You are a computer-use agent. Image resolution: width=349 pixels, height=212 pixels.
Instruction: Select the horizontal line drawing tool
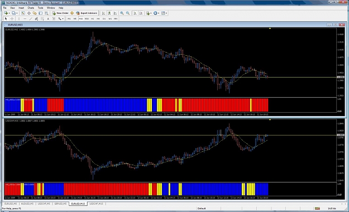coord(25,18)
